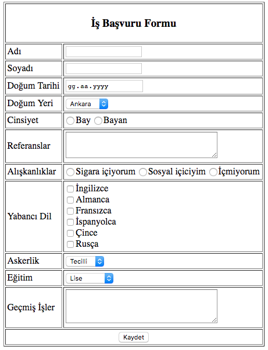Click the Adı text input field
268x350 pixels.
tap(103, 51)
